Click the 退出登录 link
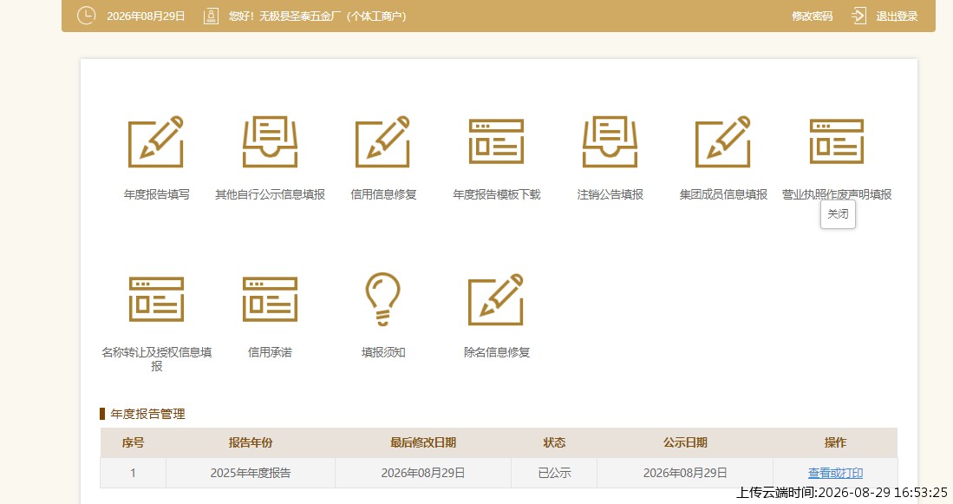Screen dimensions: 953x504 897,16
